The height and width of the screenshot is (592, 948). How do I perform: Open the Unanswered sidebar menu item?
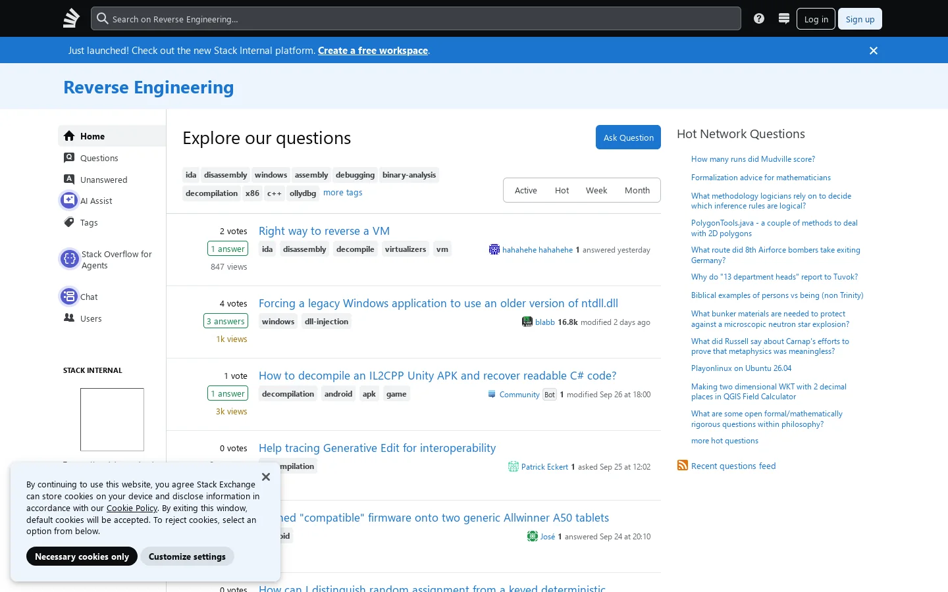112,180
